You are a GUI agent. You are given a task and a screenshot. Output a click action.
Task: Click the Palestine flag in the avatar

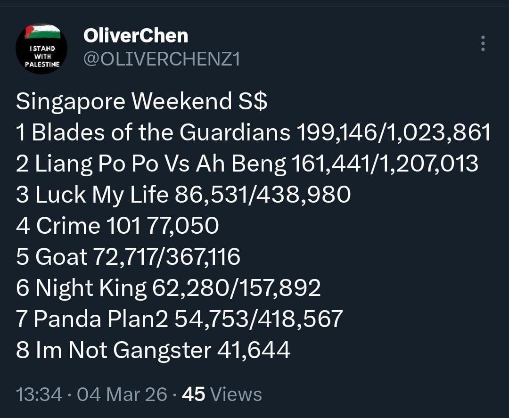tap(42, 33)
